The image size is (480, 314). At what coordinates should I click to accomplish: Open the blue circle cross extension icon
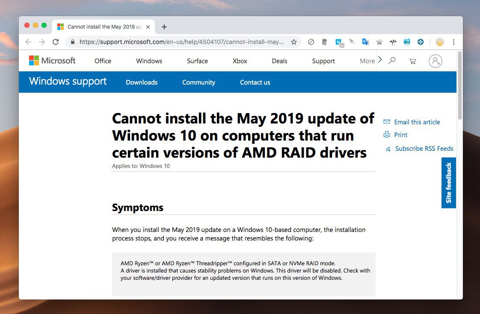click(421, 42)
